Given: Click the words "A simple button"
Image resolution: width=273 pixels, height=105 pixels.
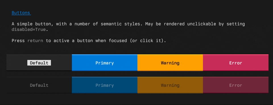Looking at the screenshot, I should click(x=32, y=24).
